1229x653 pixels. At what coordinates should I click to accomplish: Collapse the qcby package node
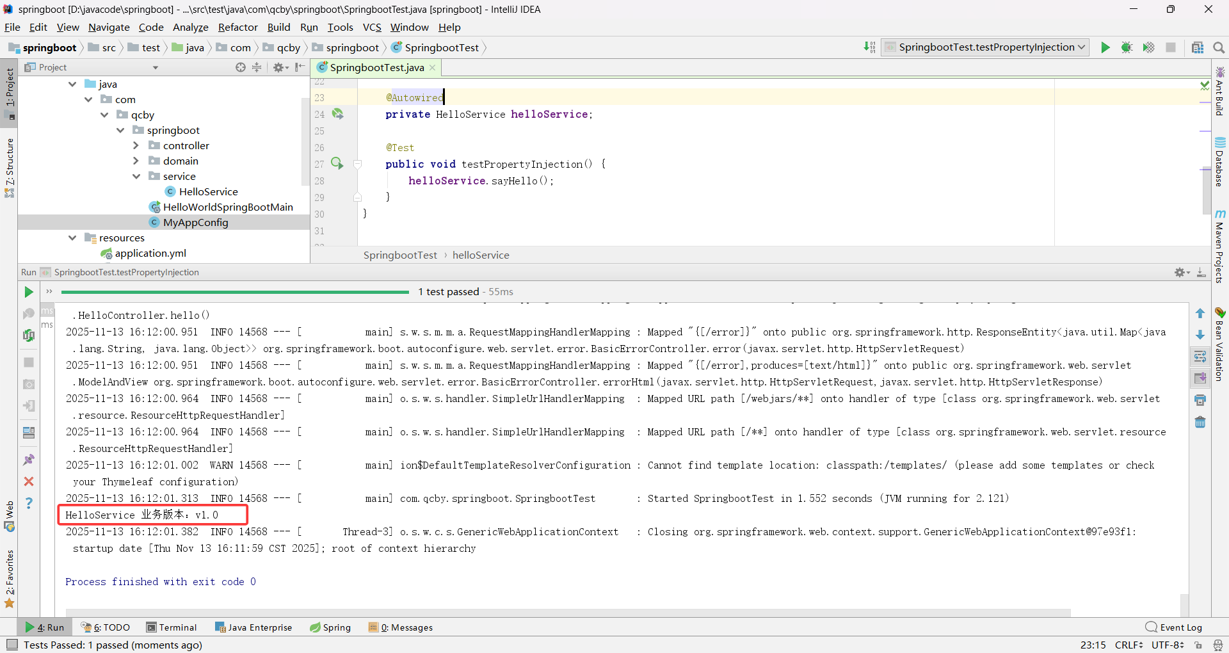tap(104, 115)
